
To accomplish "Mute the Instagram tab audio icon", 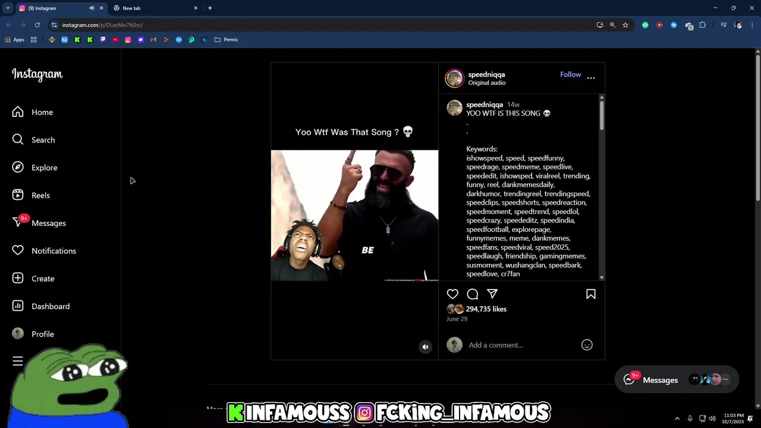I will point(92,8).
